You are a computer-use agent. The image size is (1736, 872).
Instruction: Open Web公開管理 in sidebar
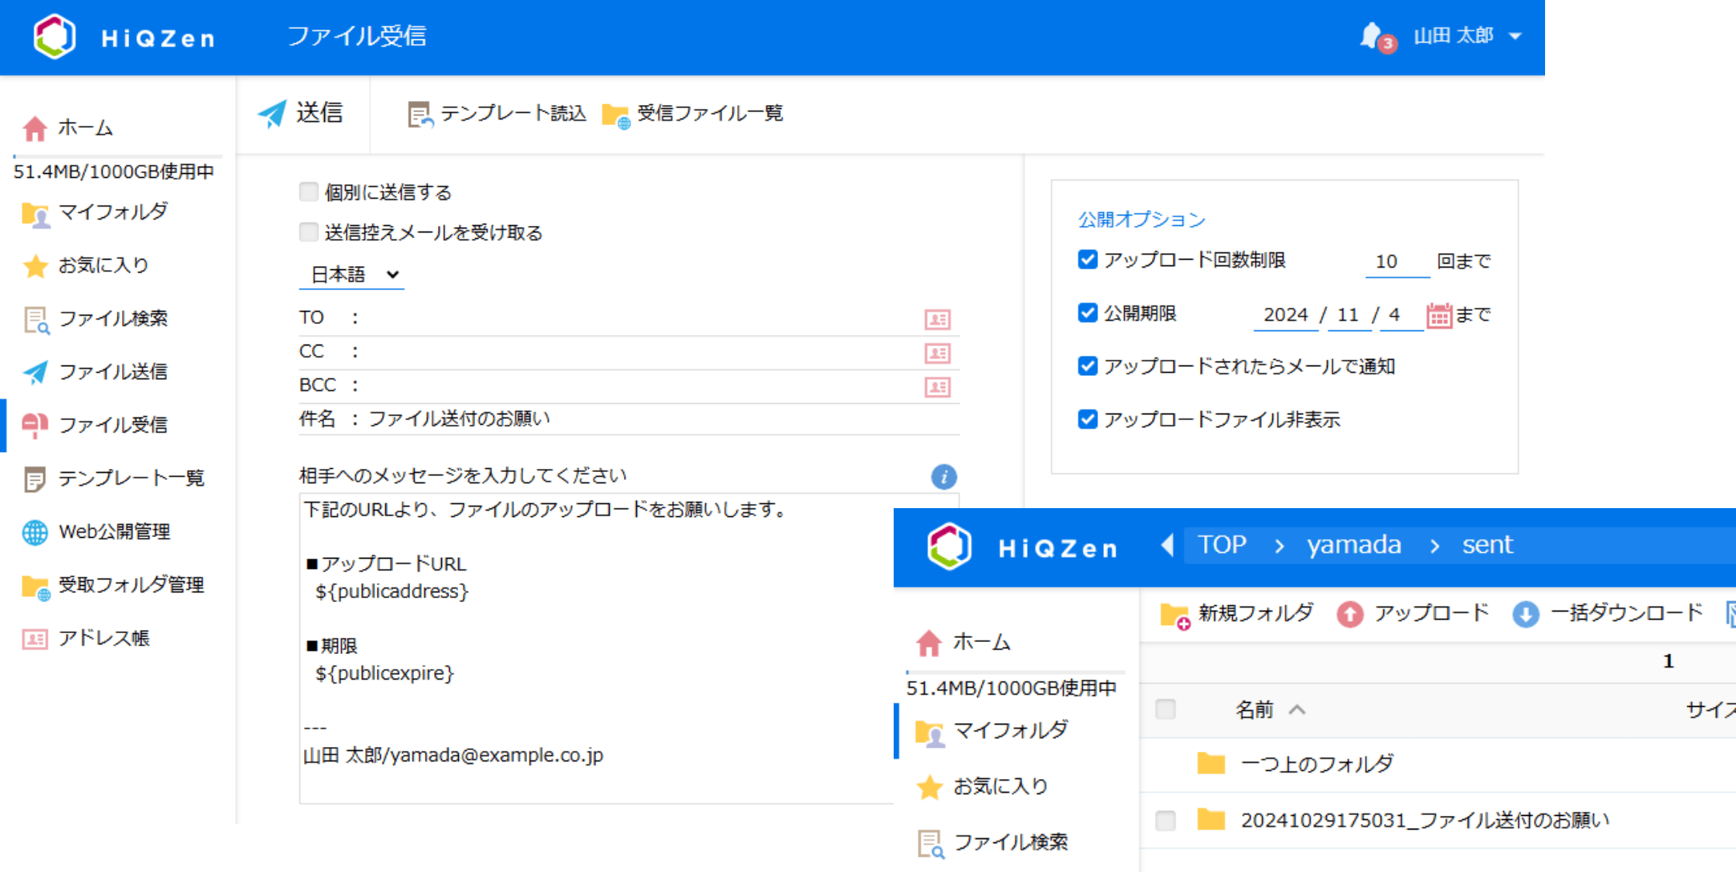pyautogui.click(x=95, y=532)
